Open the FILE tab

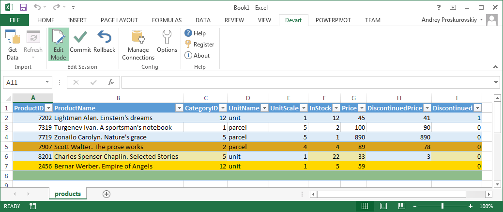tap(15, 20)
